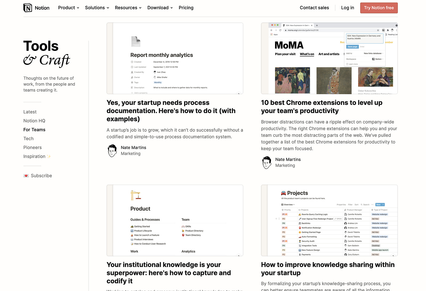
Task: Click the Save page button in MoMA screenshot
Action: click(352, 47)
